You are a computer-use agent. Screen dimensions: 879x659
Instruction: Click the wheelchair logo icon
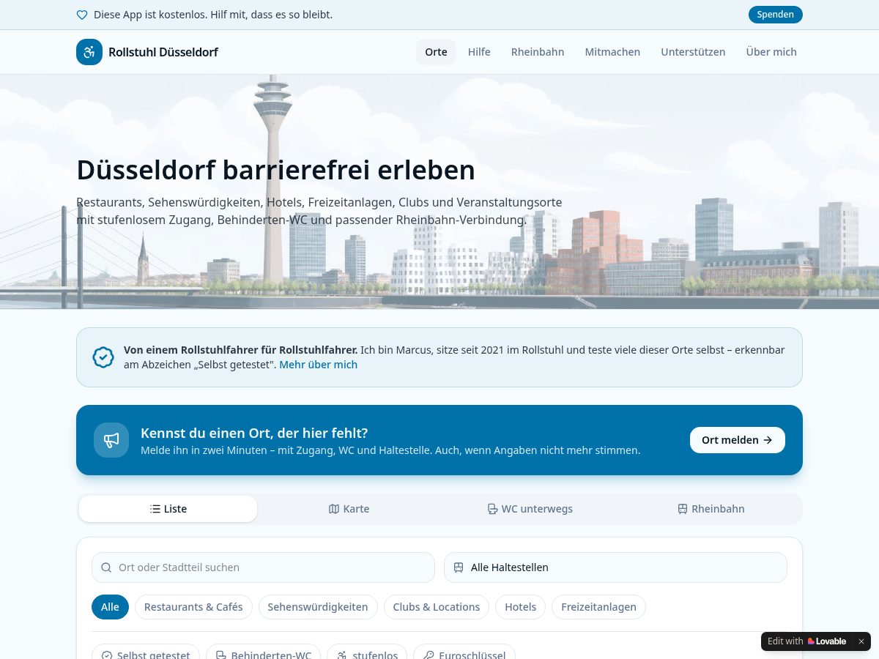[x=89, y=52]
